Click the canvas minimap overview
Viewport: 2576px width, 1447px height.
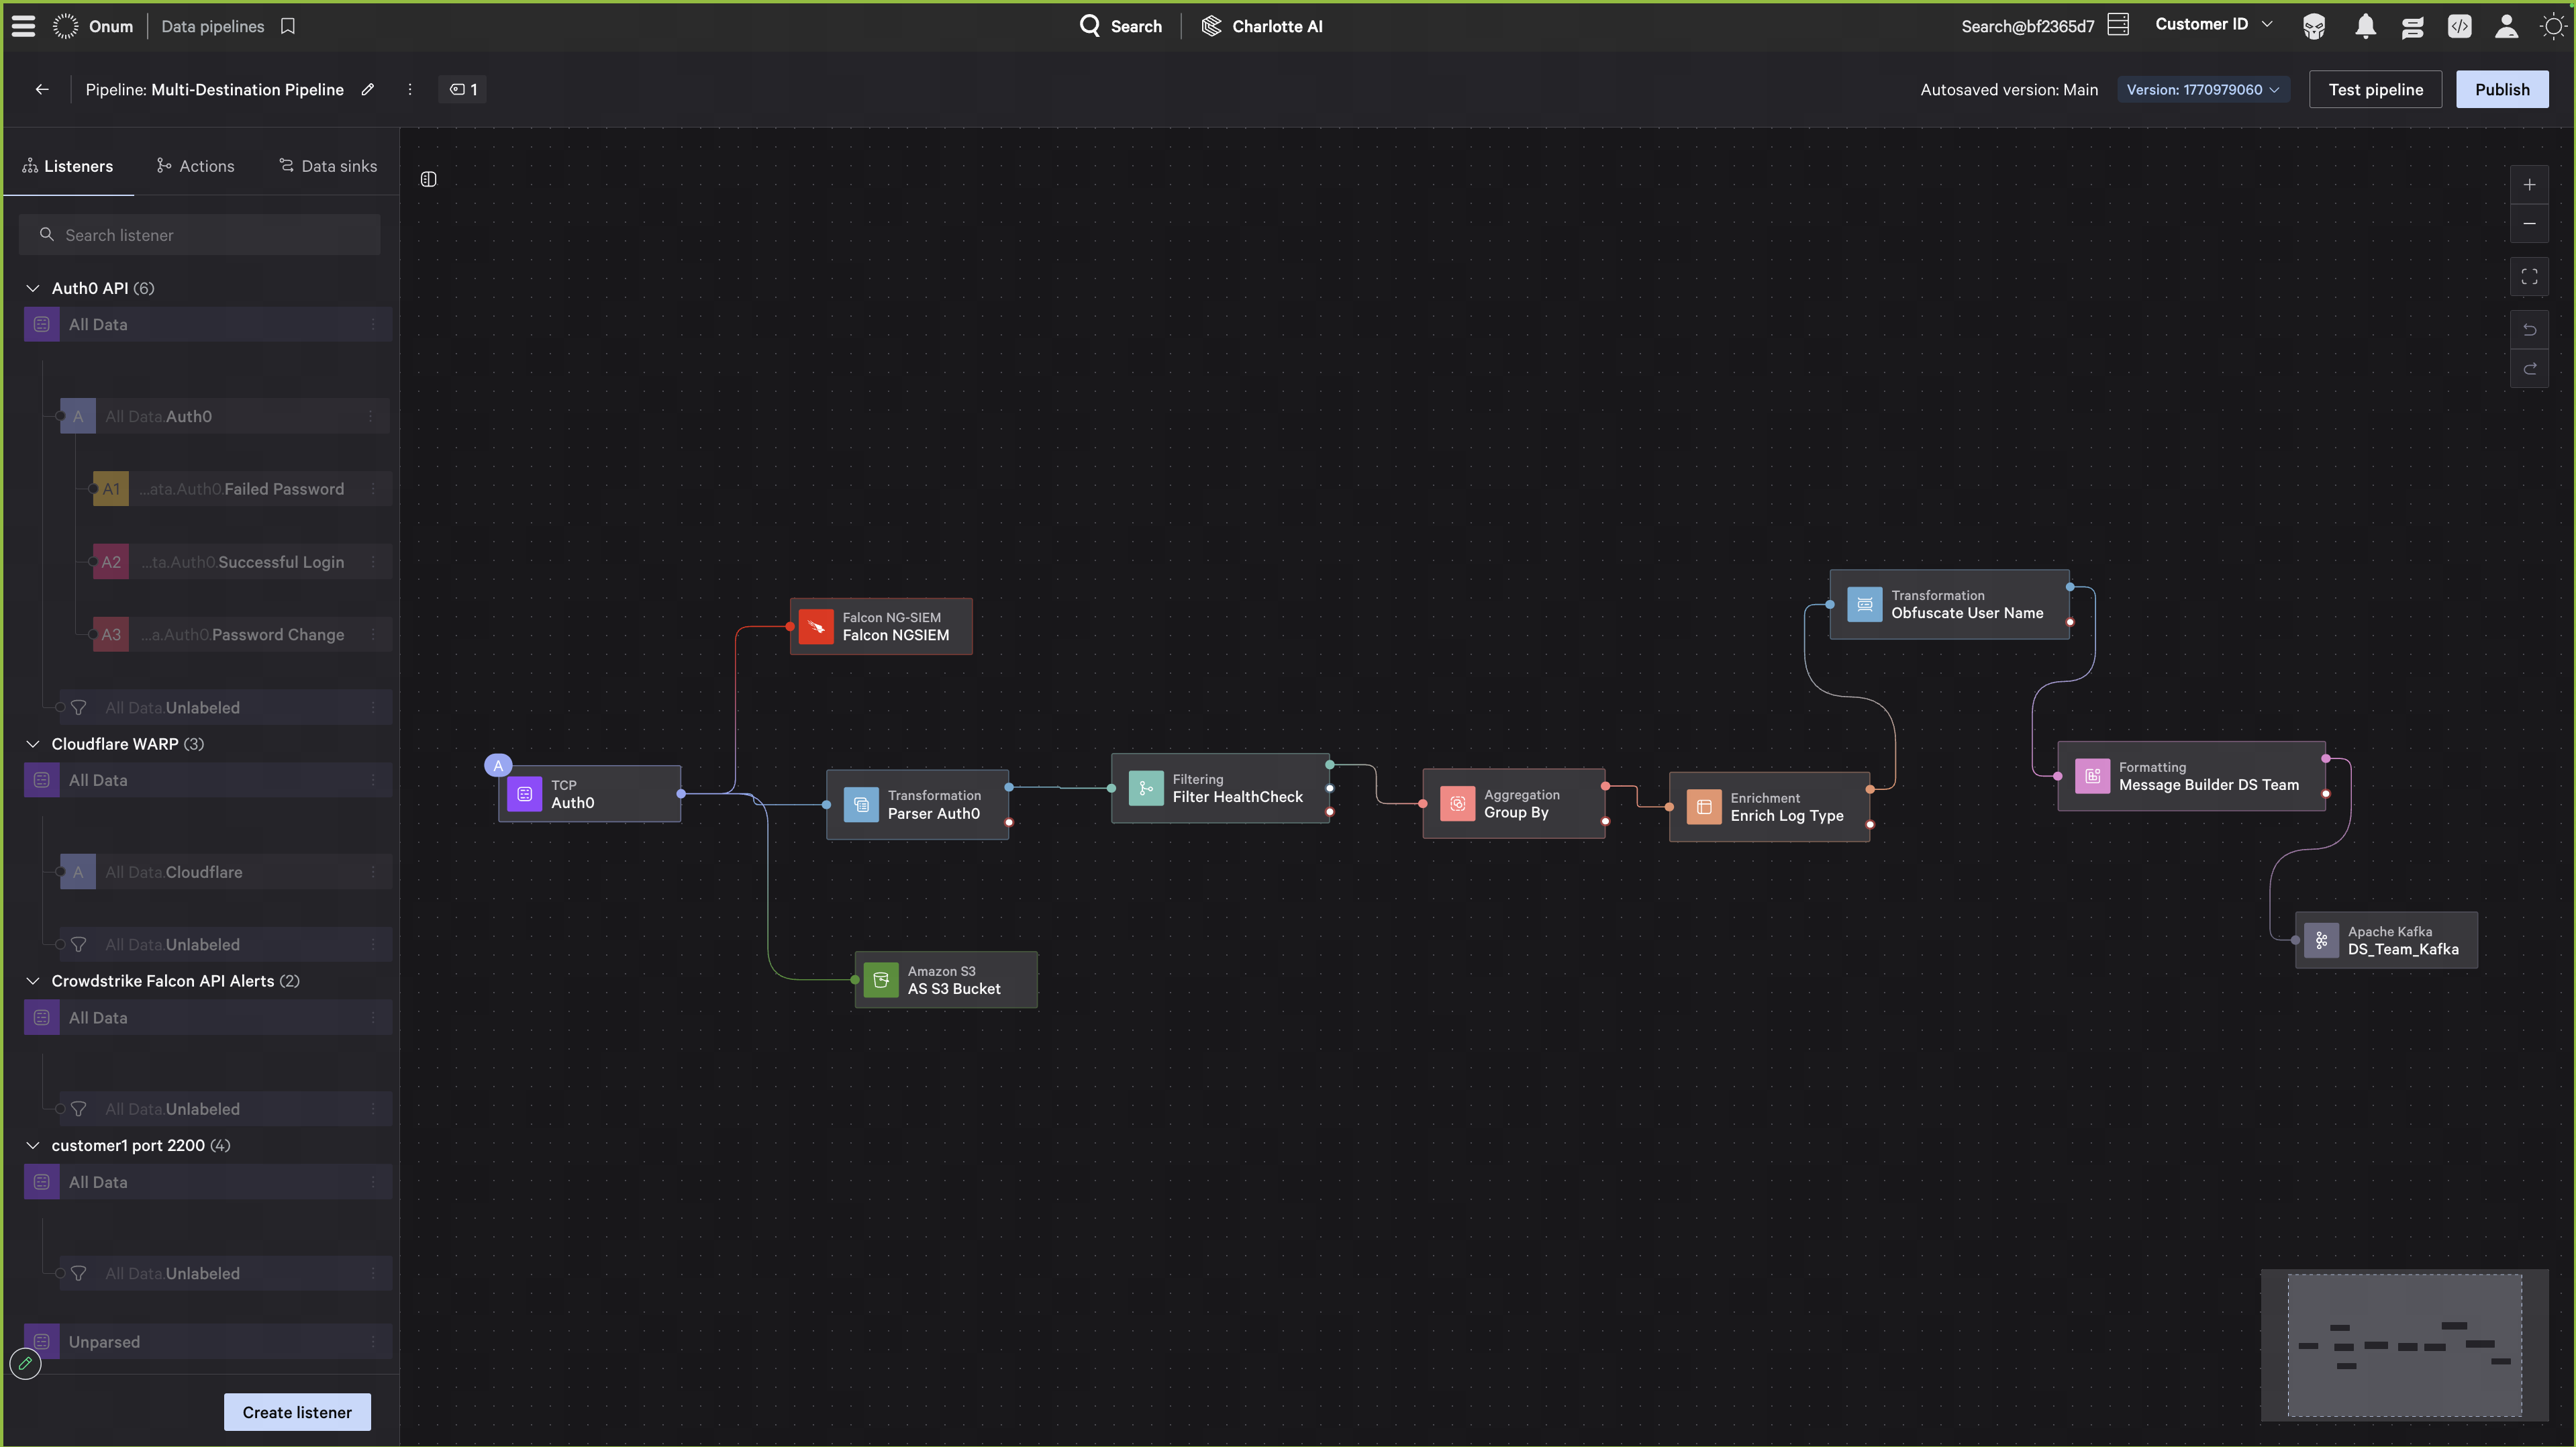(x=2404, y=1345)
